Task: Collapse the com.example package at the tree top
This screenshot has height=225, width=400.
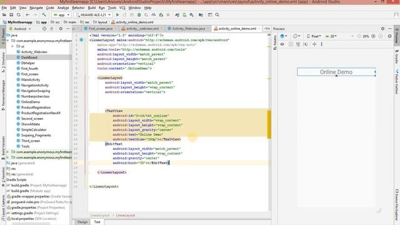Action: [x=8, y=41]
